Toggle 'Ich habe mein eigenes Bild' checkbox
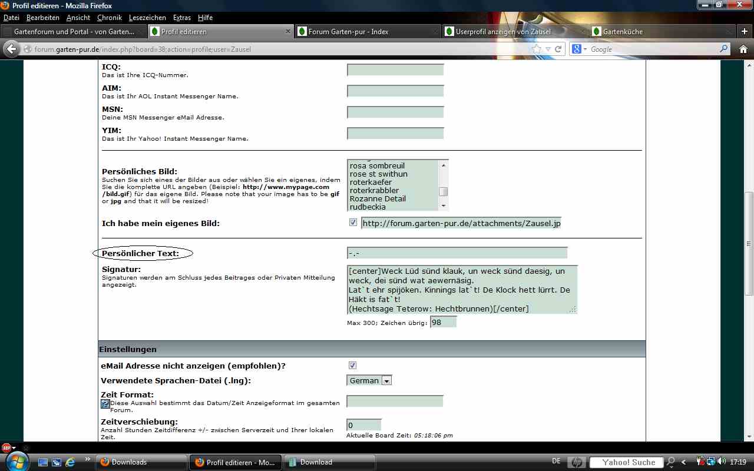 coord(353,223)
